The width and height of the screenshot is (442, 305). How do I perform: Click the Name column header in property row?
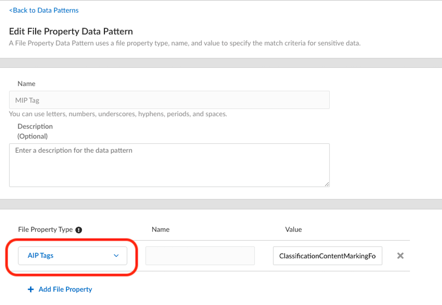[x=160, y=230]
